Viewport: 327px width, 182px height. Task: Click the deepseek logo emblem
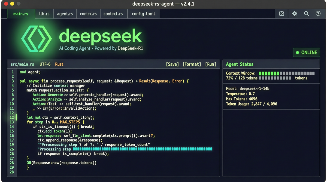(x=37, y=39)
